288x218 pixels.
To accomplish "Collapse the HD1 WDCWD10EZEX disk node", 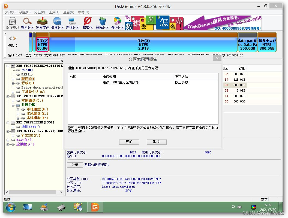I will tap(8, 96).
